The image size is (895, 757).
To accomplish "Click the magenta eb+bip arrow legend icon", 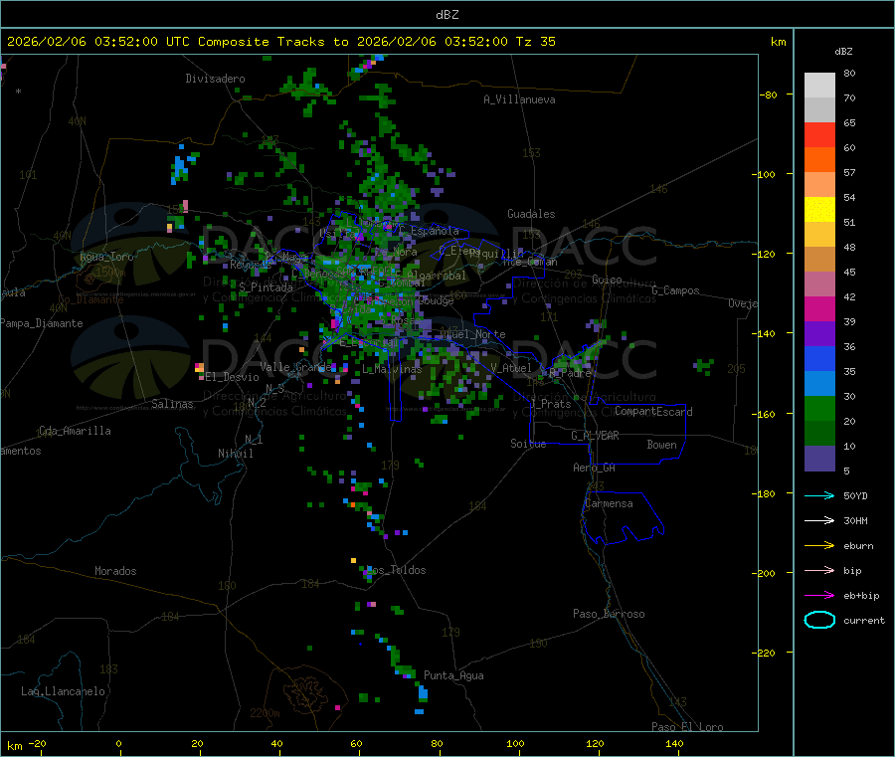I will (819, 596).
